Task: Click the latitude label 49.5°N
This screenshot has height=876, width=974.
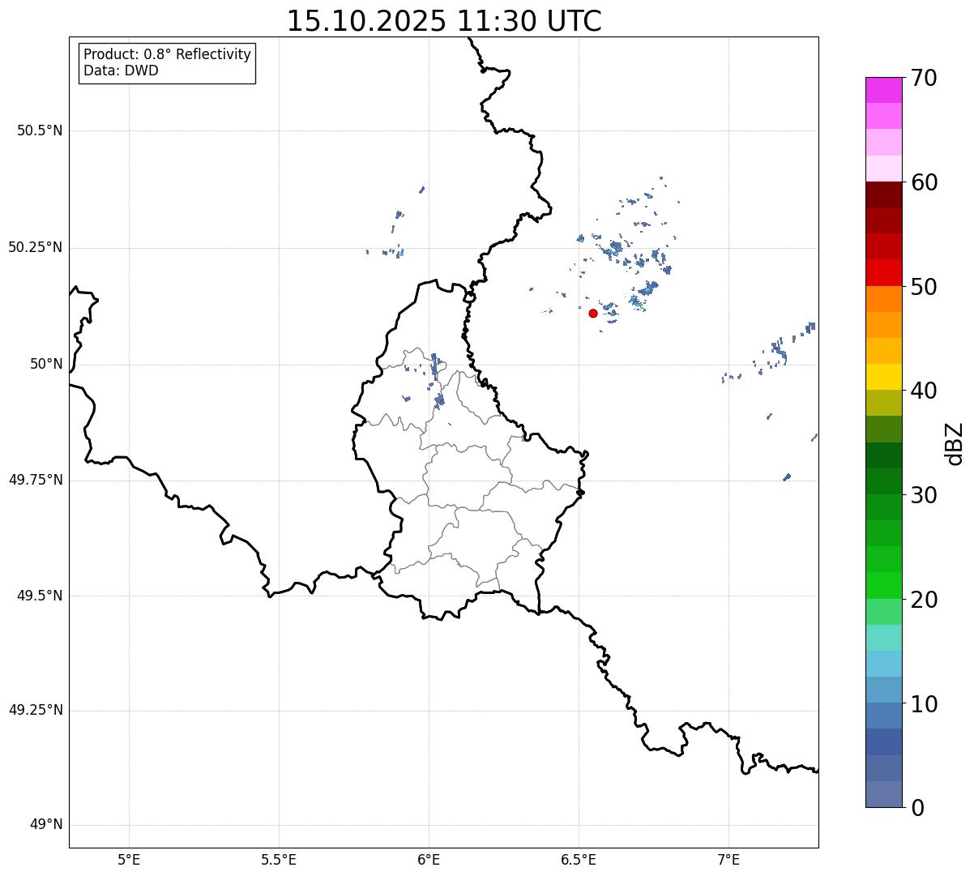Action: click(40, 596)
